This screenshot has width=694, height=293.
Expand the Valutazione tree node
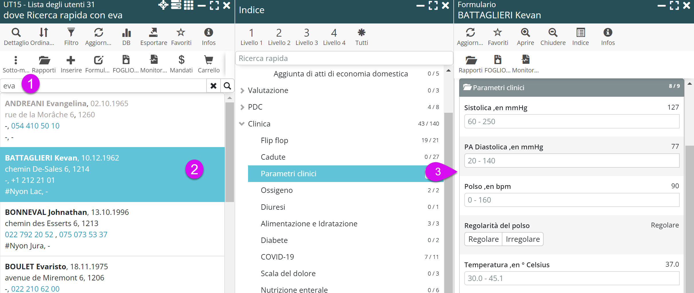[x=242, y=91]
